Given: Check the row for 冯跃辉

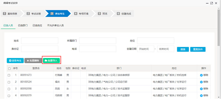Looking at the screenshot, I should 9,96.
